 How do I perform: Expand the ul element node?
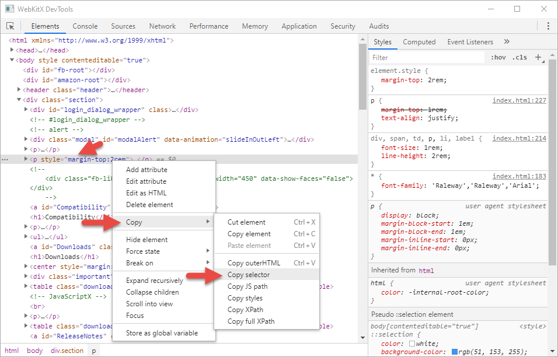(x=26, y=236)
